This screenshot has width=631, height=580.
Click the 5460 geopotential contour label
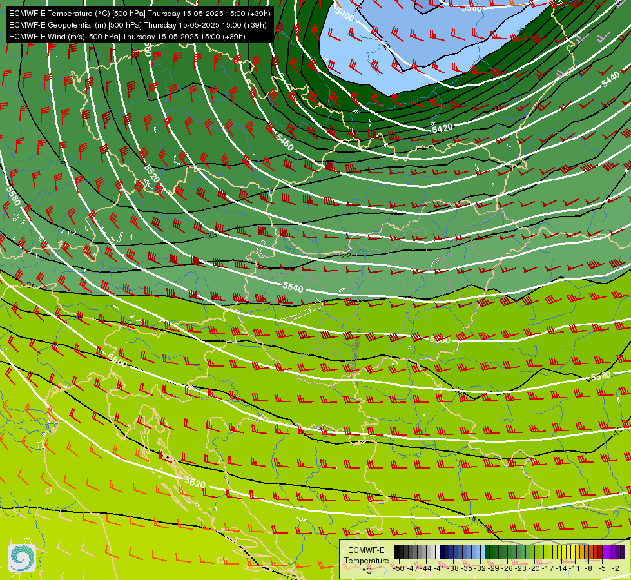tap(285, 142)
